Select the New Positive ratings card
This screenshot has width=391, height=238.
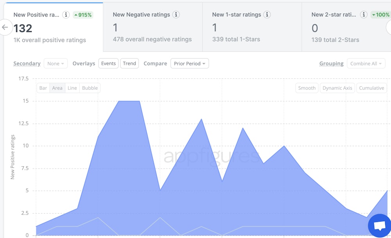[53, 27]
